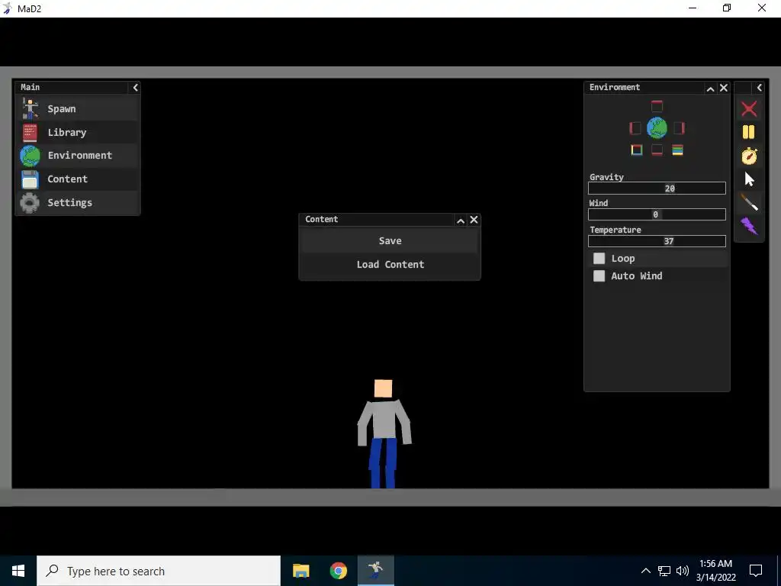
Task: Click the Environment panel title bar
Action: (644, 88)
